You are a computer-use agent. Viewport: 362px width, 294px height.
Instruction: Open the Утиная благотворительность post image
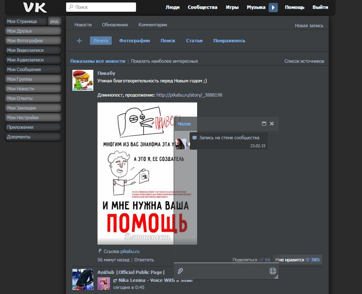[x=147, y=174]
